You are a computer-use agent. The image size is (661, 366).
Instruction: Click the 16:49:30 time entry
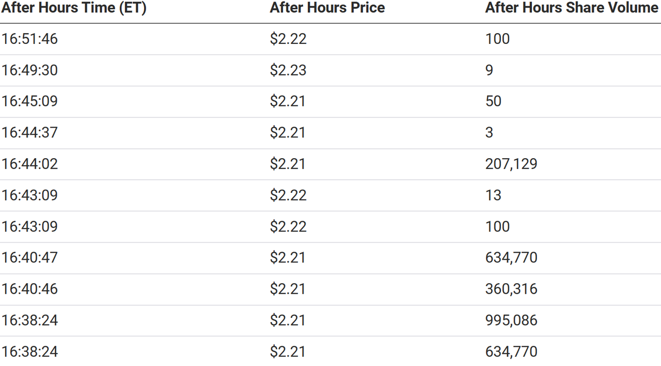click(x=29, y=70)
